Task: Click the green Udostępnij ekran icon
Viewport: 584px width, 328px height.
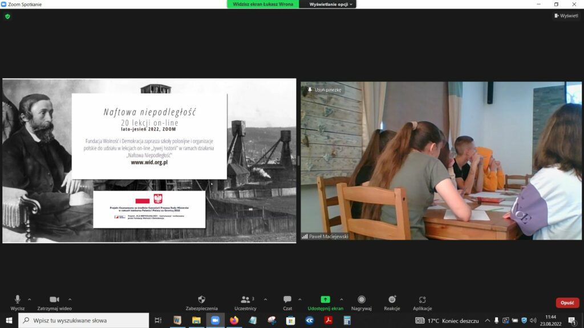Action: 325,300
